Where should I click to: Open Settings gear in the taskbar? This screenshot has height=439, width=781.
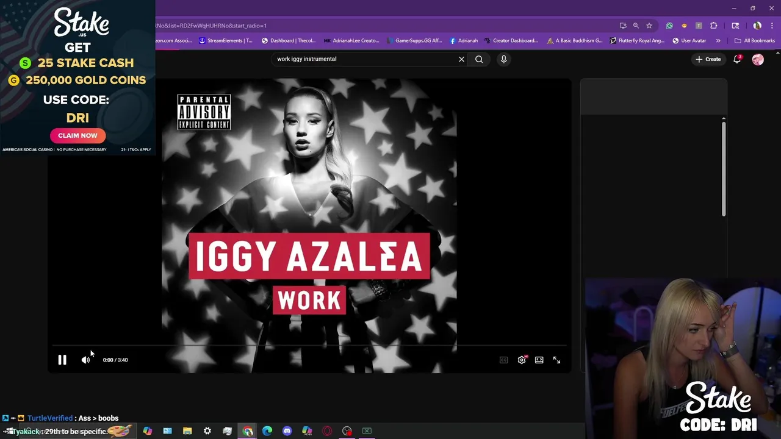point(207,431)
